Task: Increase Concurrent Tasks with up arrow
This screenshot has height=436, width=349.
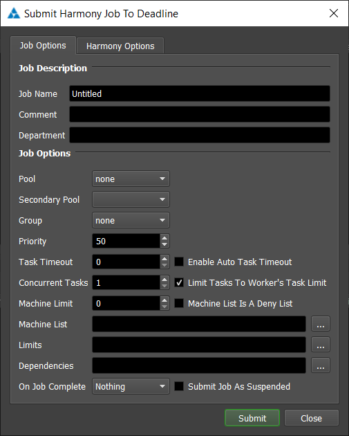Action: (x=164, y=279)
